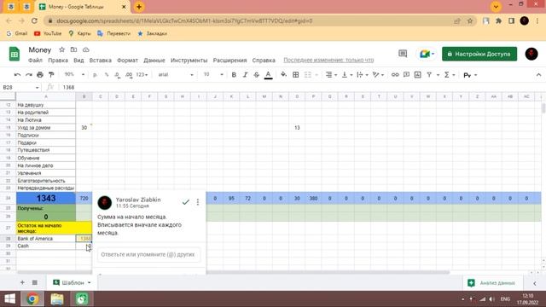The width and height of the screenshot is (546, 307).
Task: Open vertical alignment options
Action: pyautogui.click(x=347, y=75)
